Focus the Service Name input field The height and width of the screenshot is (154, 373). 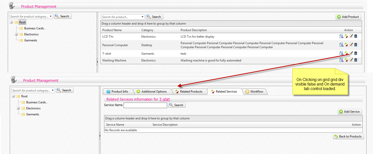pyautogui.click(x=145, y=105)
